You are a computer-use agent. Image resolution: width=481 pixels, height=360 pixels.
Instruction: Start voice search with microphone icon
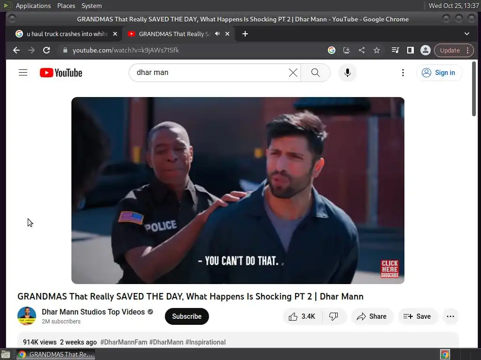tap(347, 73)
